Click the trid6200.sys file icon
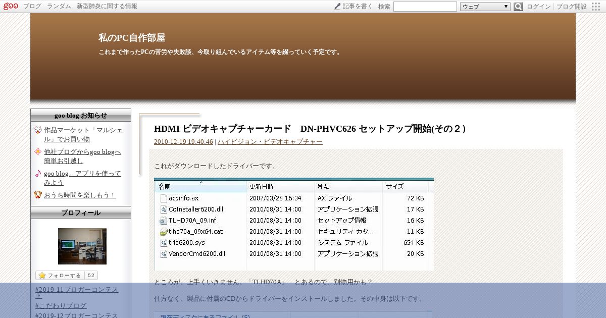 coord(163,242)
